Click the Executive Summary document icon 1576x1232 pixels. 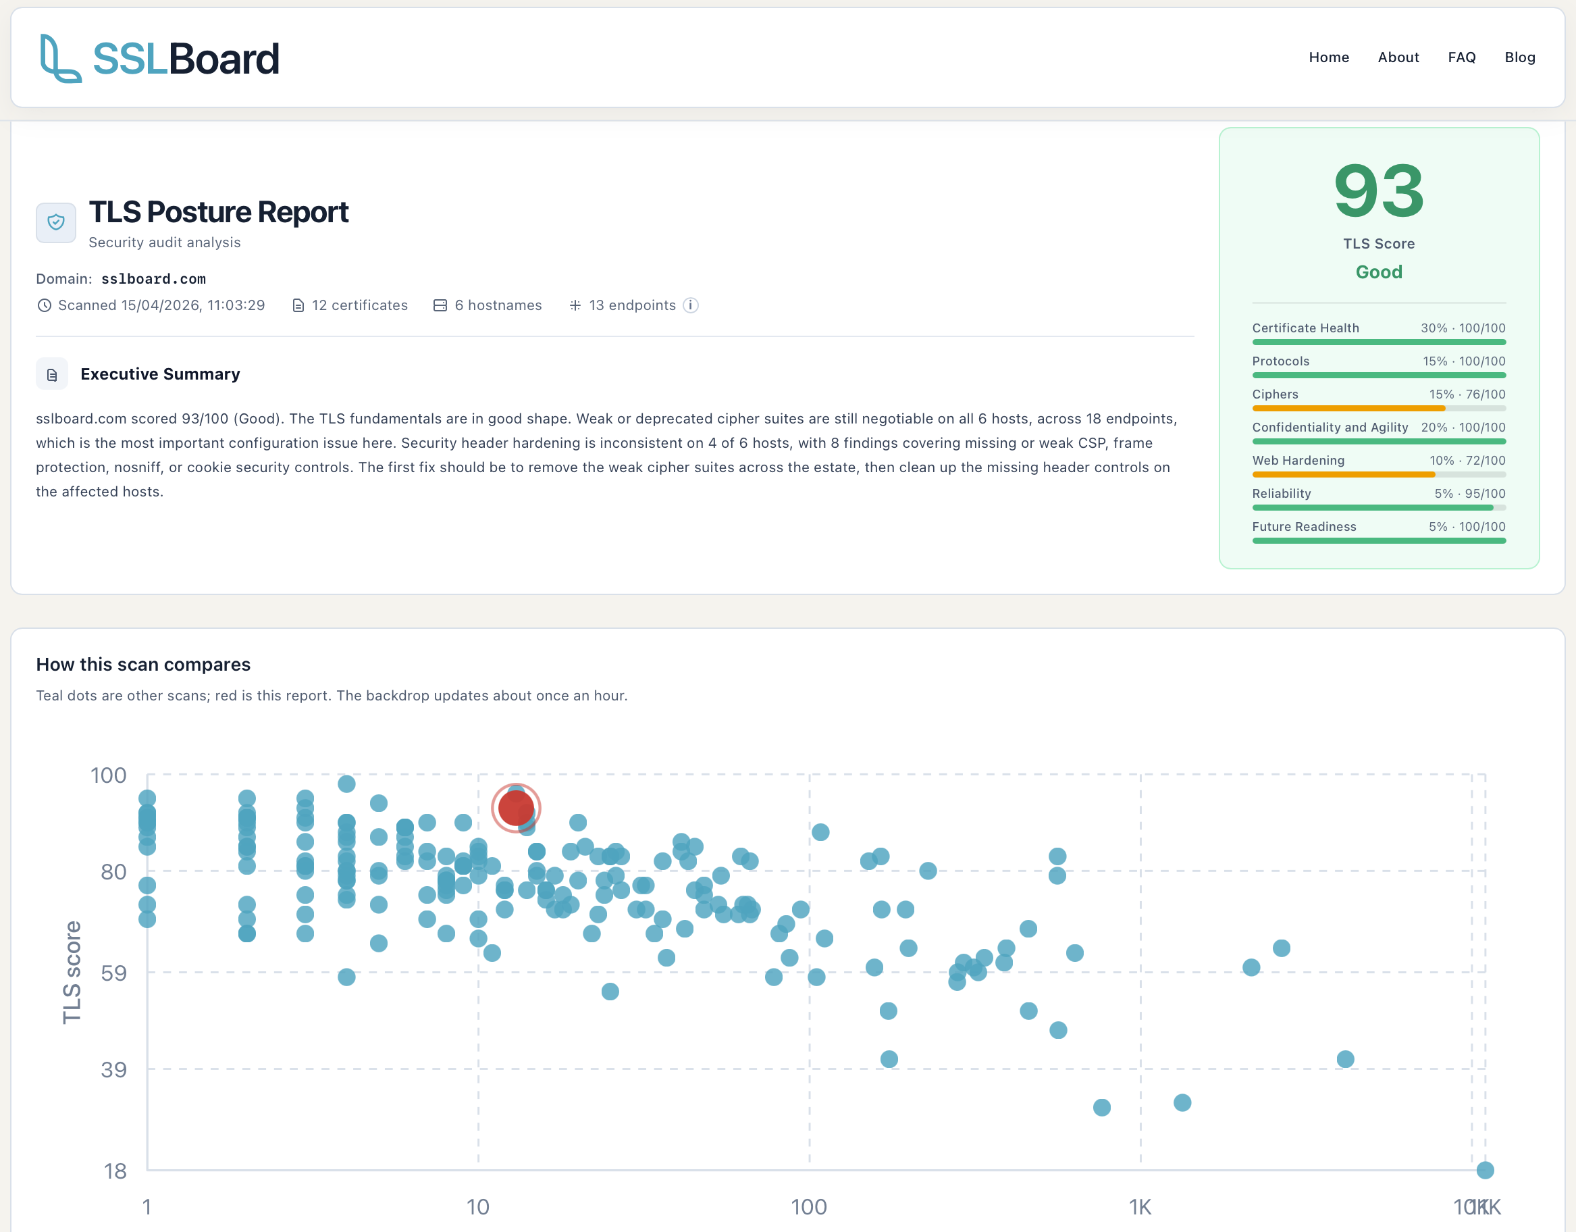click(52, 374)
